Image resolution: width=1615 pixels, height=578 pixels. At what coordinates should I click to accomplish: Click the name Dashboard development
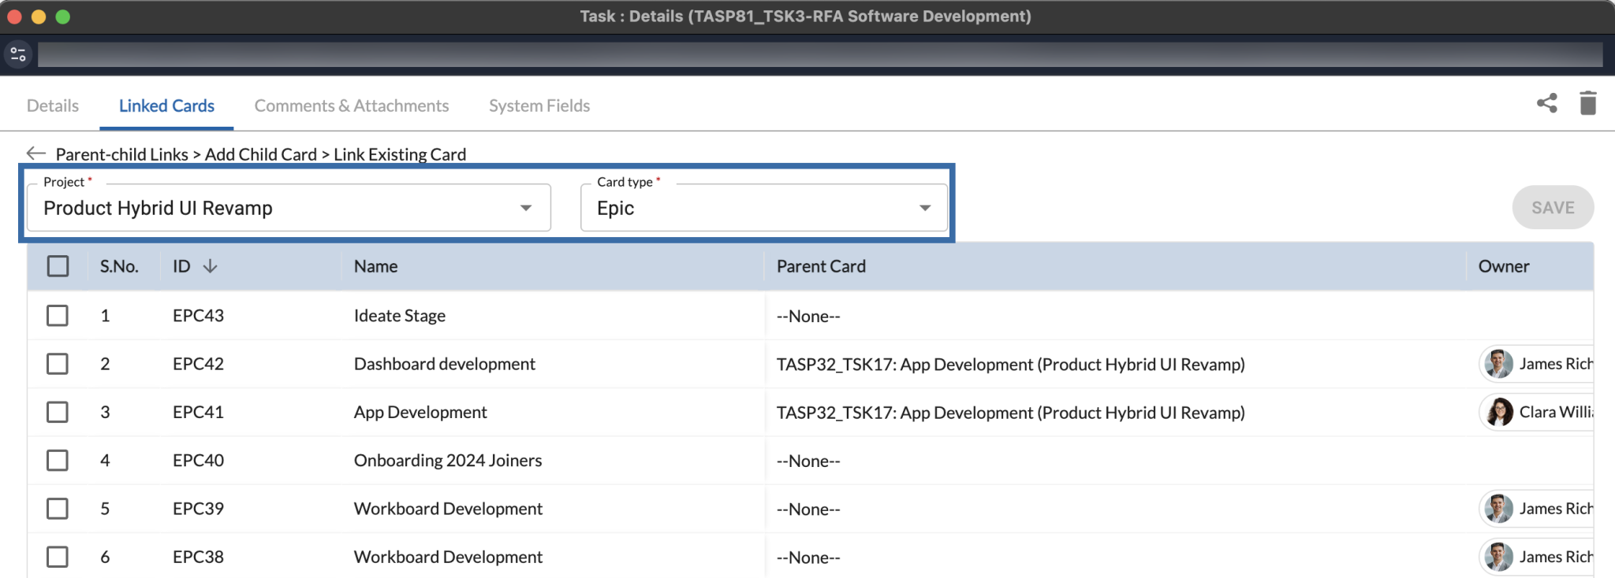coord(445,364)
